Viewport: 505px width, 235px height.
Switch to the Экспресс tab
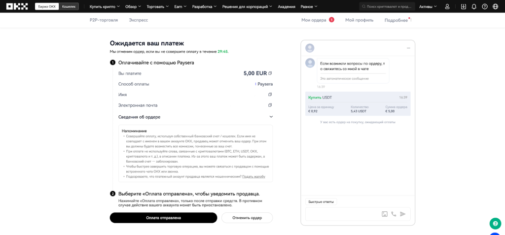click(x=138, y=20)
